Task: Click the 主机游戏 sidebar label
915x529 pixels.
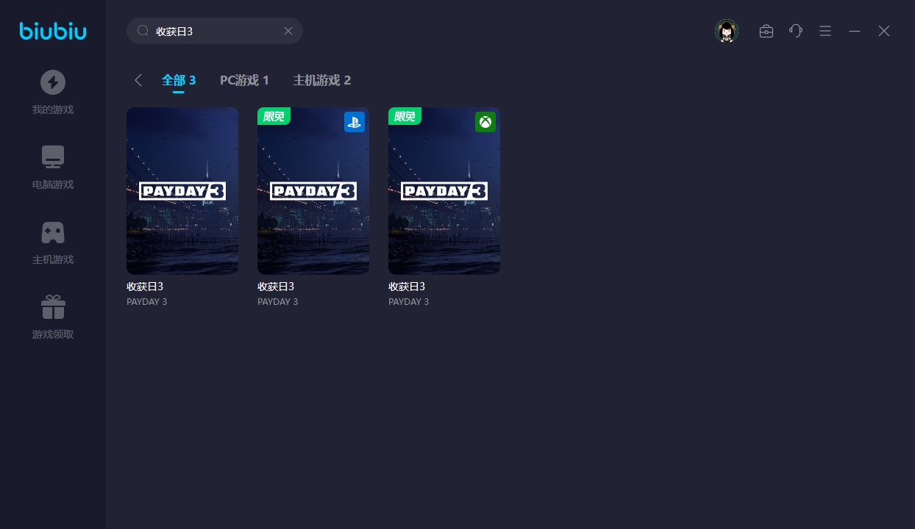Action: click(x=53, y=260)
